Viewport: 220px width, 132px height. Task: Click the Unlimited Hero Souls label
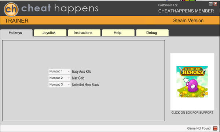click(x=85, y=85)
